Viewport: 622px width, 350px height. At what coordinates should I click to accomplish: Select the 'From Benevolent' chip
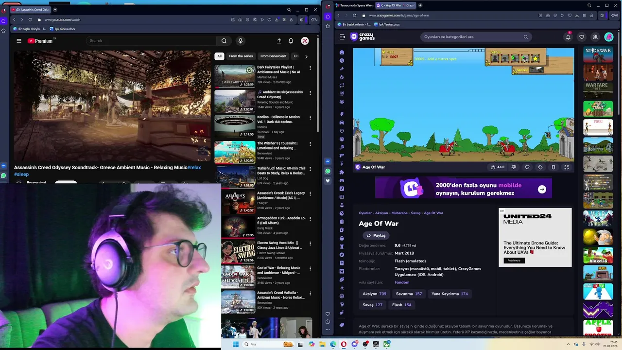(273, 56)
